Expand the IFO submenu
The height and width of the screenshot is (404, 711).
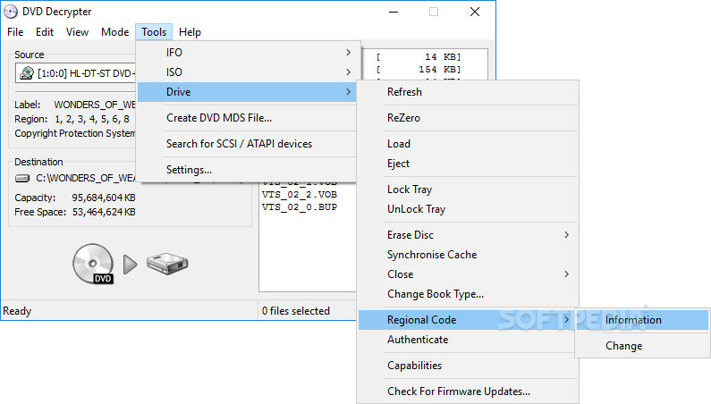click(247, 53)
